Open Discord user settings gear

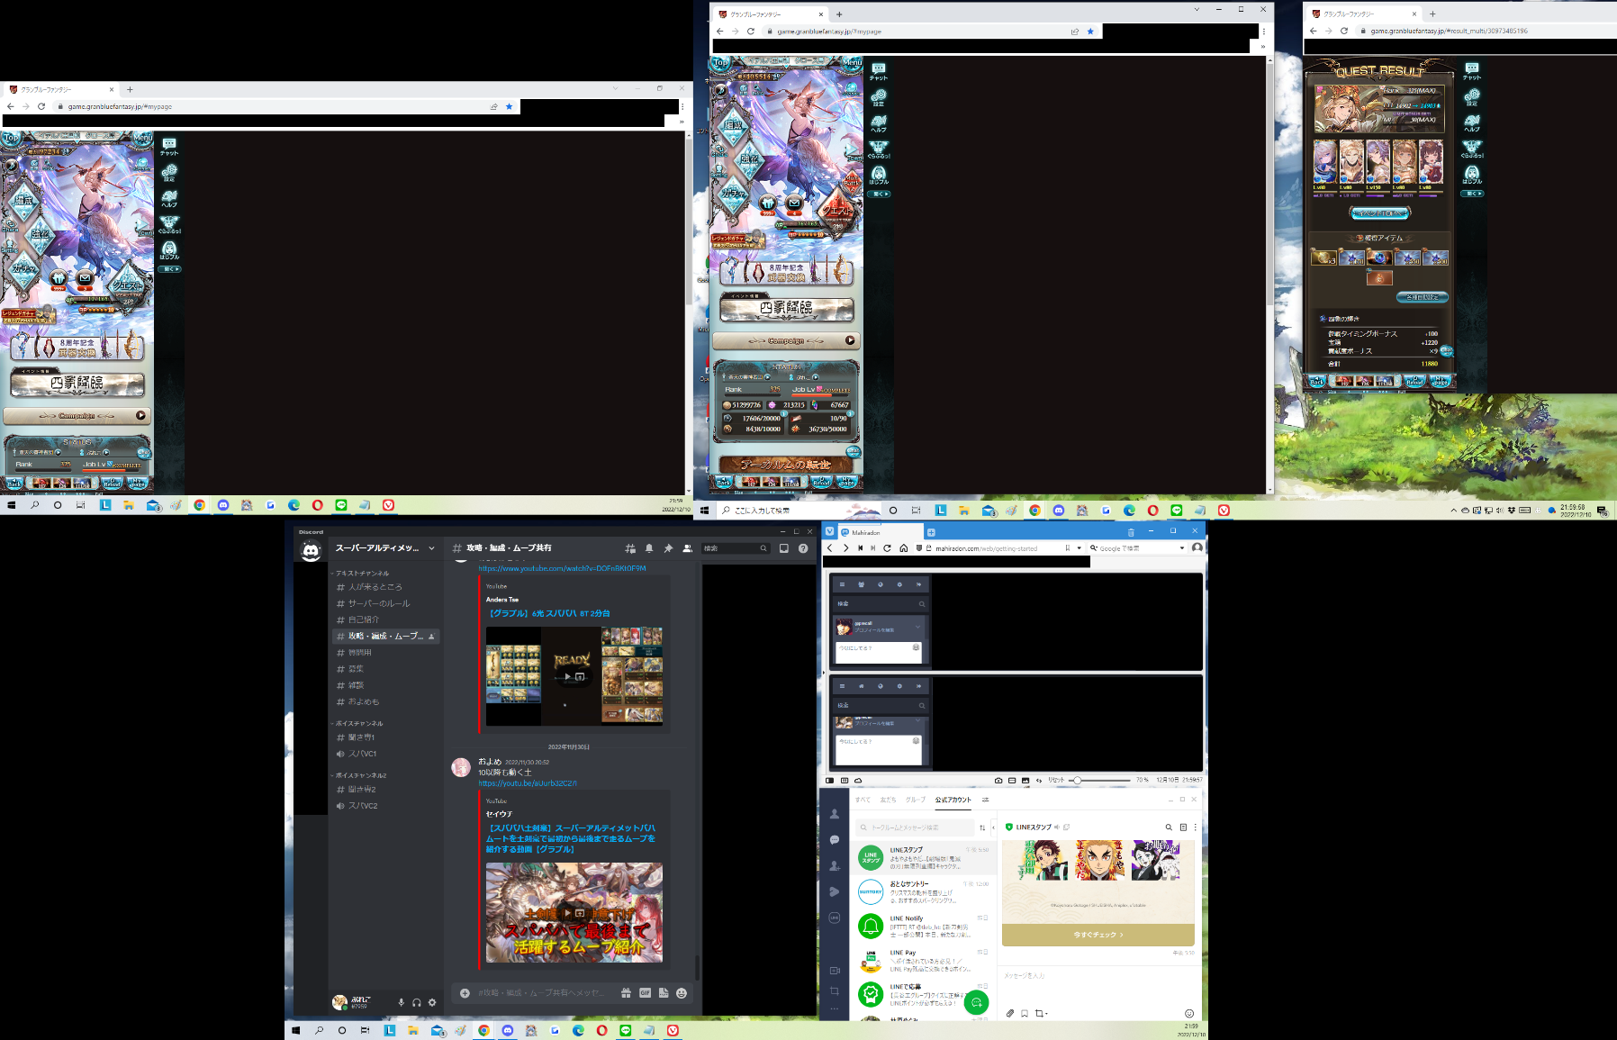pos(432,1002)
